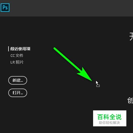Click the Photoshop Ps logo icon
Image resolution: width=133 pixels, height=133 pixels.
(5, 8)
